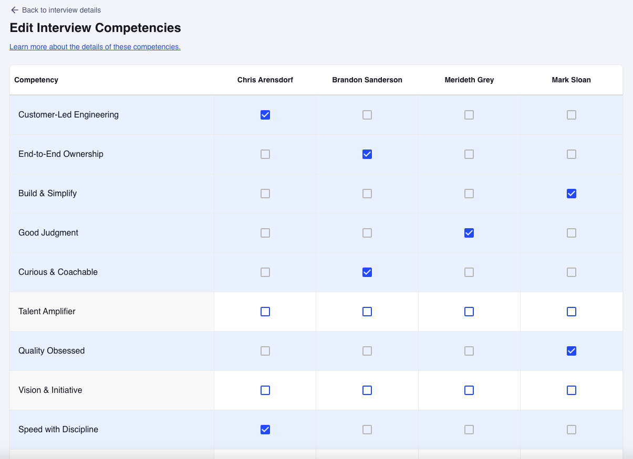
Task: Uncheck Quality Obsessed for Mark Sloan
Action: click(x=572, y=350)
